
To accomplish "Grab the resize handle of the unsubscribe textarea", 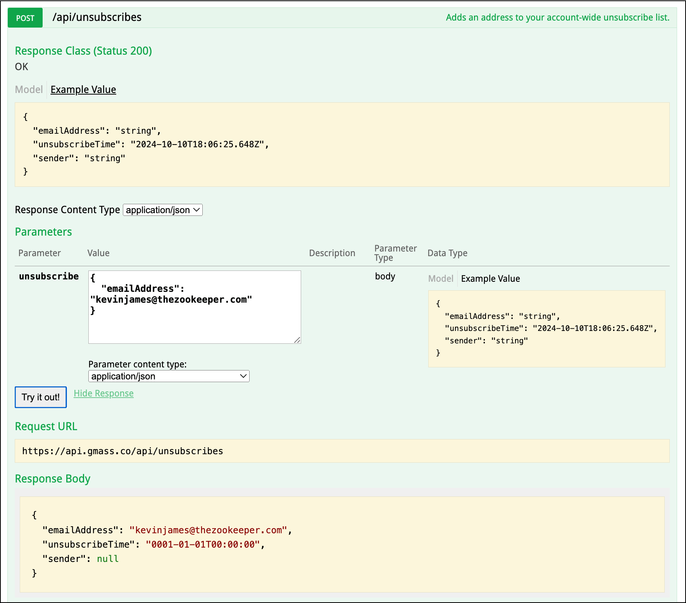I will 297,340.
